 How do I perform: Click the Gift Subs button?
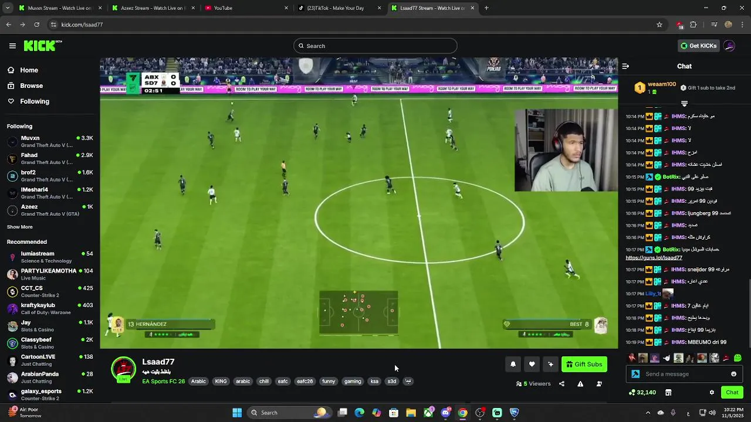[584, 365]
